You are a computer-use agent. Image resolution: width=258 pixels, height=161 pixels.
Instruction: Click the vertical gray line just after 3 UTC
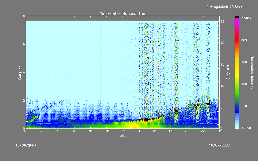pos(52,74)
